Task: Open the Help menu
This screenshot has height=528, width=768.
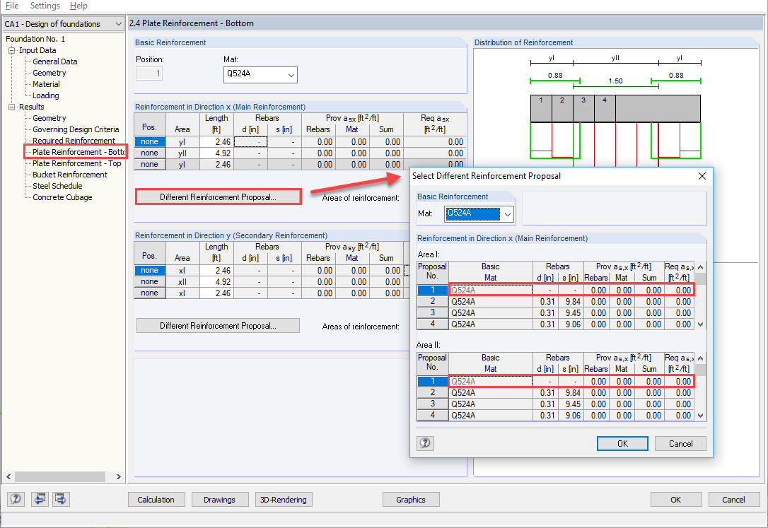Action: coord(78,6)
